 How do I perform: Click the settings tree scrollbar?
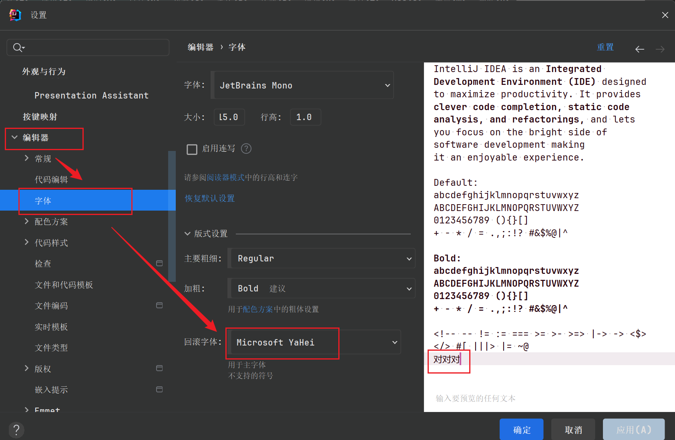coord(172,216)
